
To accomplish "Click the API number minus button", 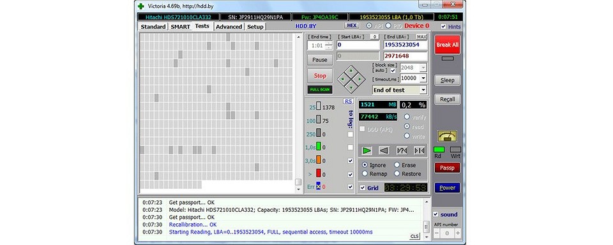I will click(437, 234).
